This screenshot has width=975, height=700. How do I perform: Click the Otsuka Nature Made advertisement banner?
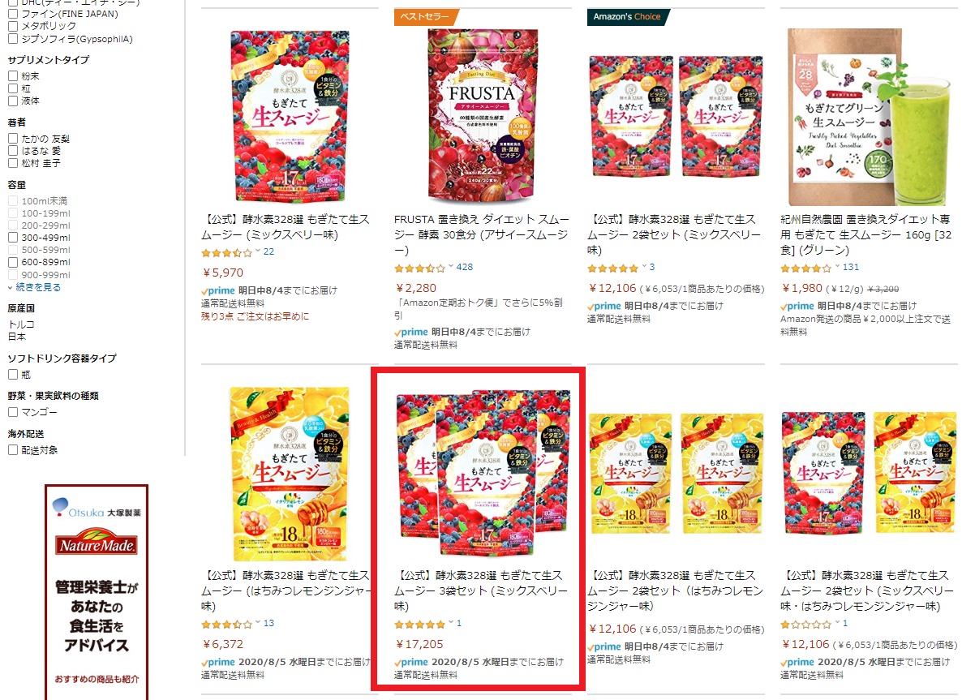[x=97, y=592]
